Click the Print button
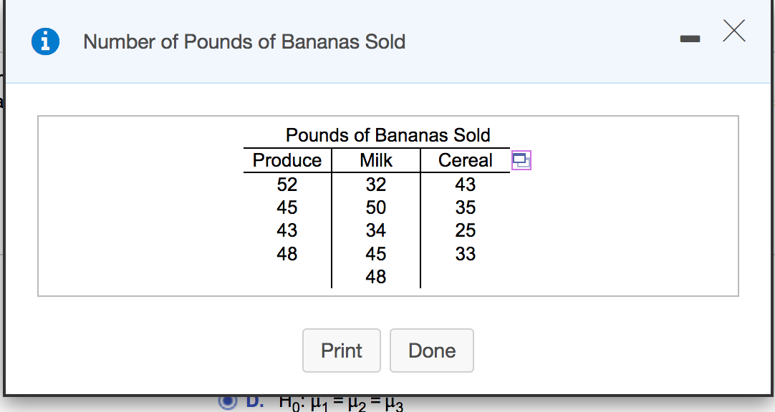The width and height of the screenshot is (775, 412). 342,350
